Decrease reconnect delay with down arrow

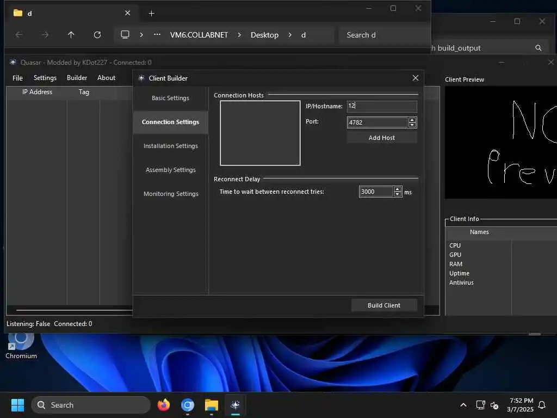tap(398, 194)
